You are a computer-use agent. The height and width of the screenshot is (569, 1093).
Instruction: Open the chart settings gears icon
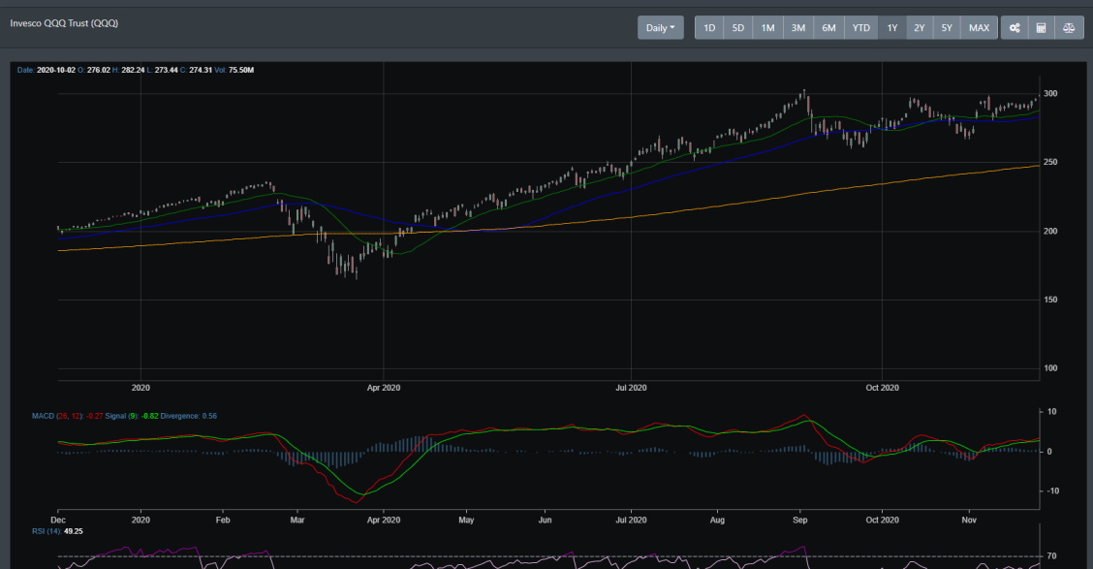[x=1015, y=28]
